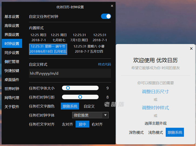Image resolution: width=196 pixels, height=146 pixels.
Task: Align taskbar text 居中
Action: click(x=82, y=124)
